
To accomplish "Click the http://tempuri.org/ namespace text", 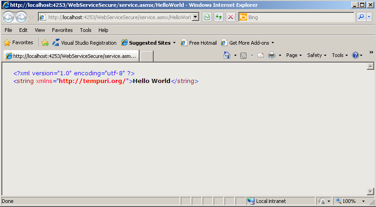I will 92,81.
